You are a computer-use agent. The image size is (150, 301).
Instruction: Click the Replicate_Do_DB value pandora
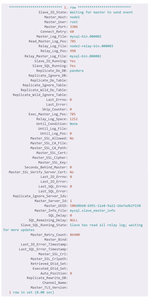pos(76,71)
